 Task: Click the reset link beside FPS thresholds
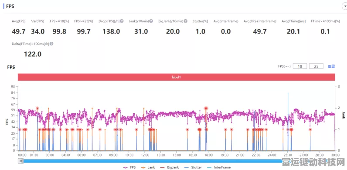pos(331,66)
